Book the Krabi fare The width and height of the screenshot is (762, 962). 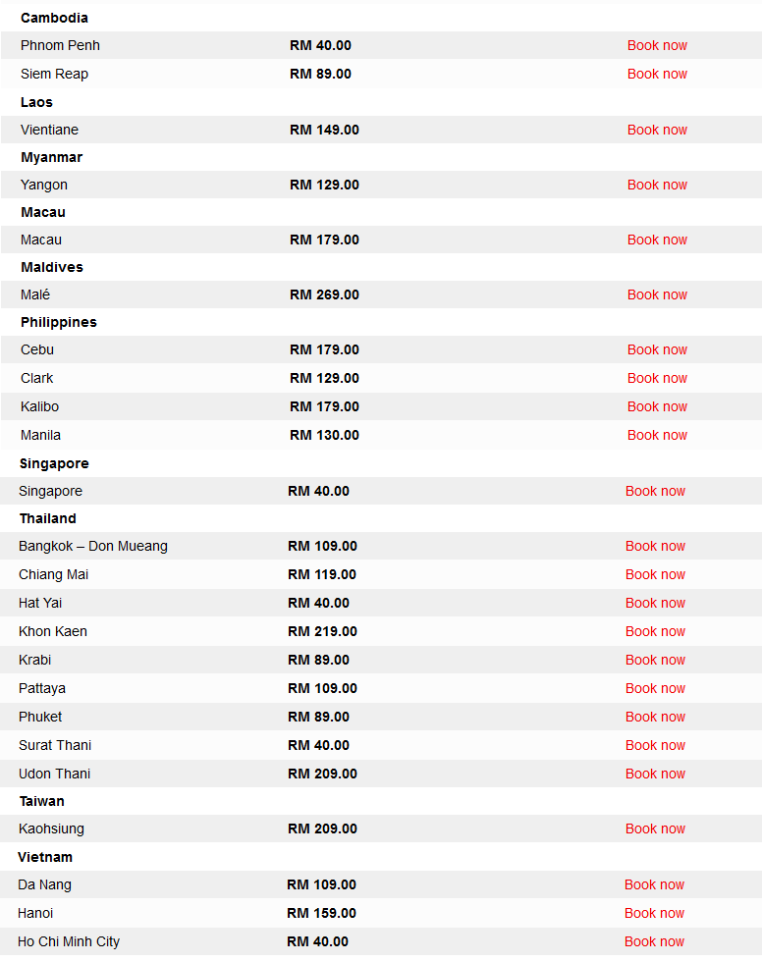click(x=655, y=660)
